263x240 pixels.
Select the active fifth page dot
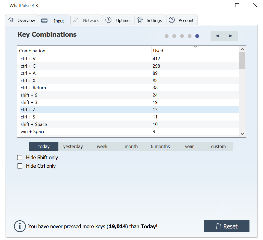point(197,36)
